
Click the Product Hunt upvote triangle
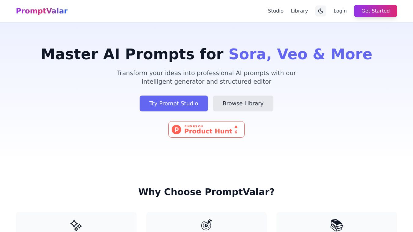click(236, 127)
